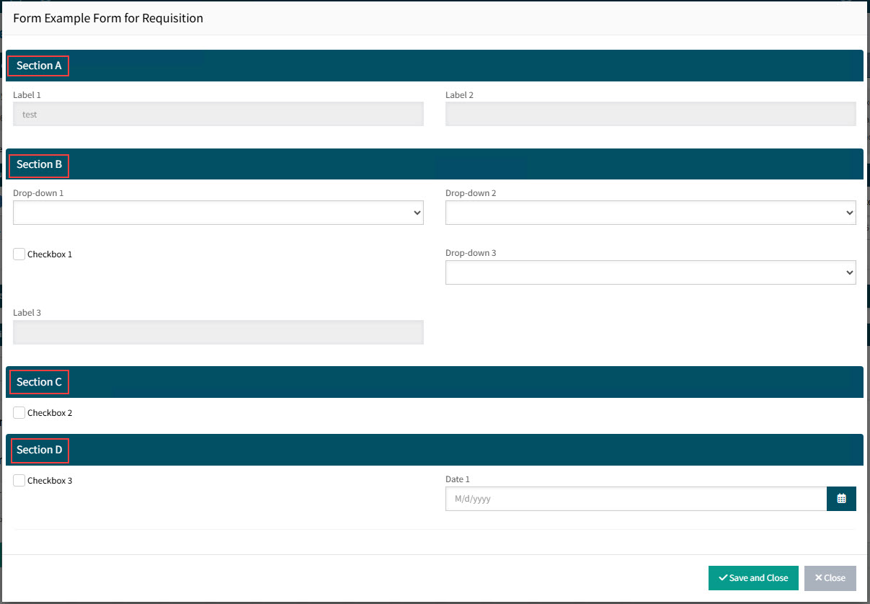Enable Checkbox 2 under Section C
870x604 pixels.
click(19, 413)
